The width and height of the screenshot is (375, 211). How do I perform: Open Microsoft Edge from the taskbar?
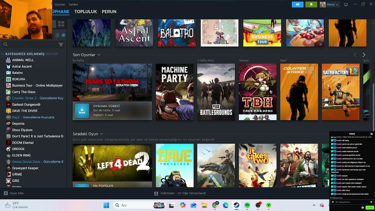pos(226,205)
